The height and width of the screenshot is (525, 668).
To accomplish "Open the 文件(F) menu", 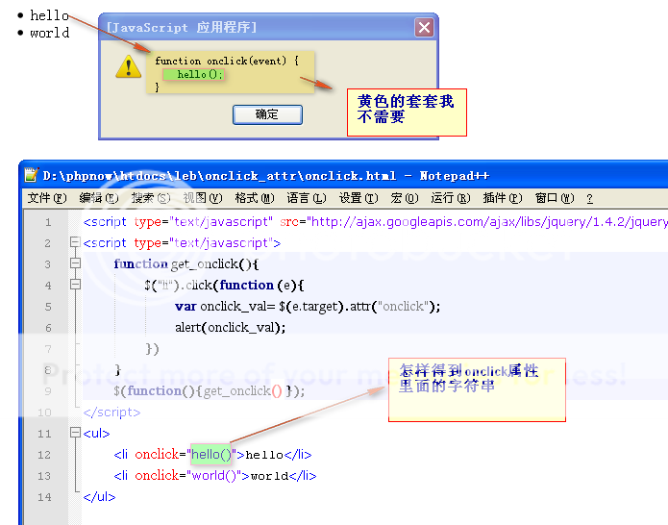I will tap(47, 198).
